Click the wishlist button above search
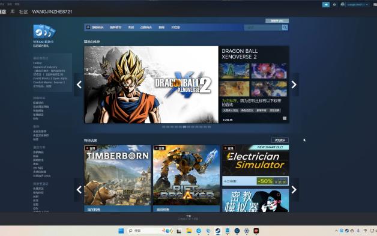 277,21
